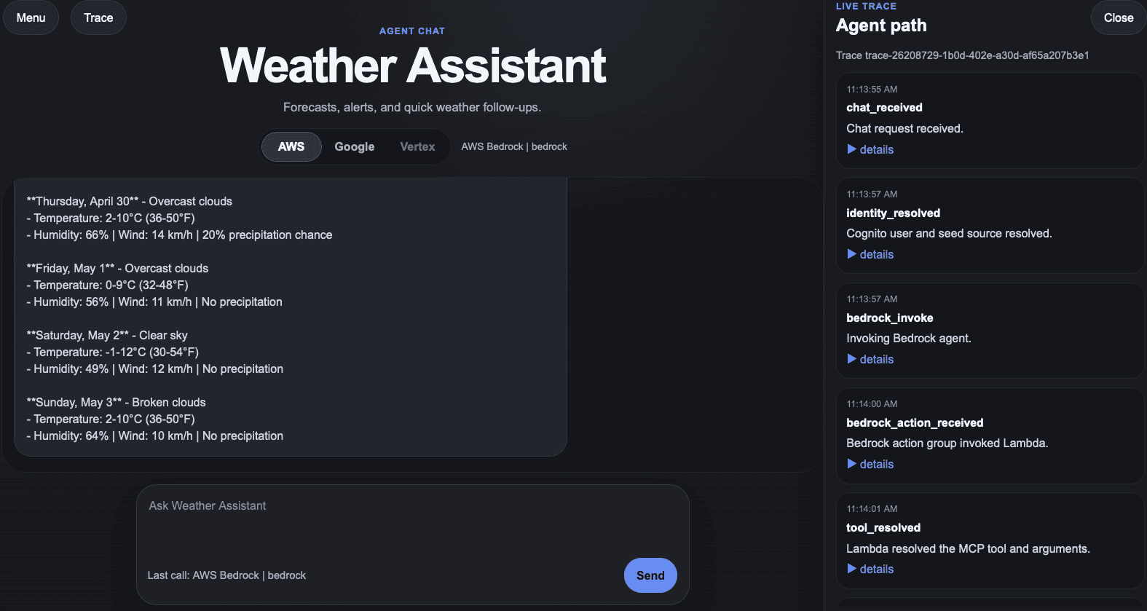Image resolution: width=1147 pixels, height=611 pixels.
Task: Click 'Lambda resolved the MCP tool' description
Action: (968, 548)
